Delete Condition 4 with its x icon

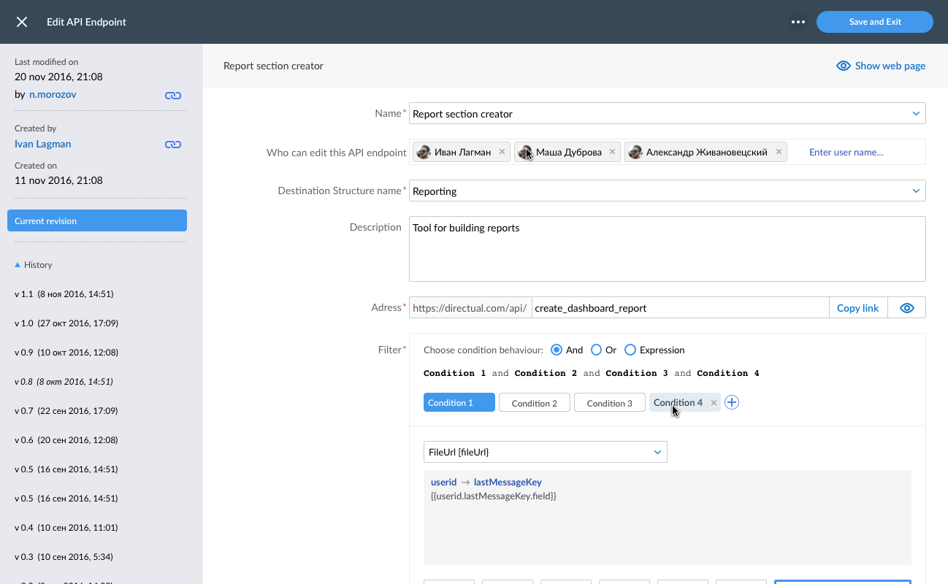(714, 402)
